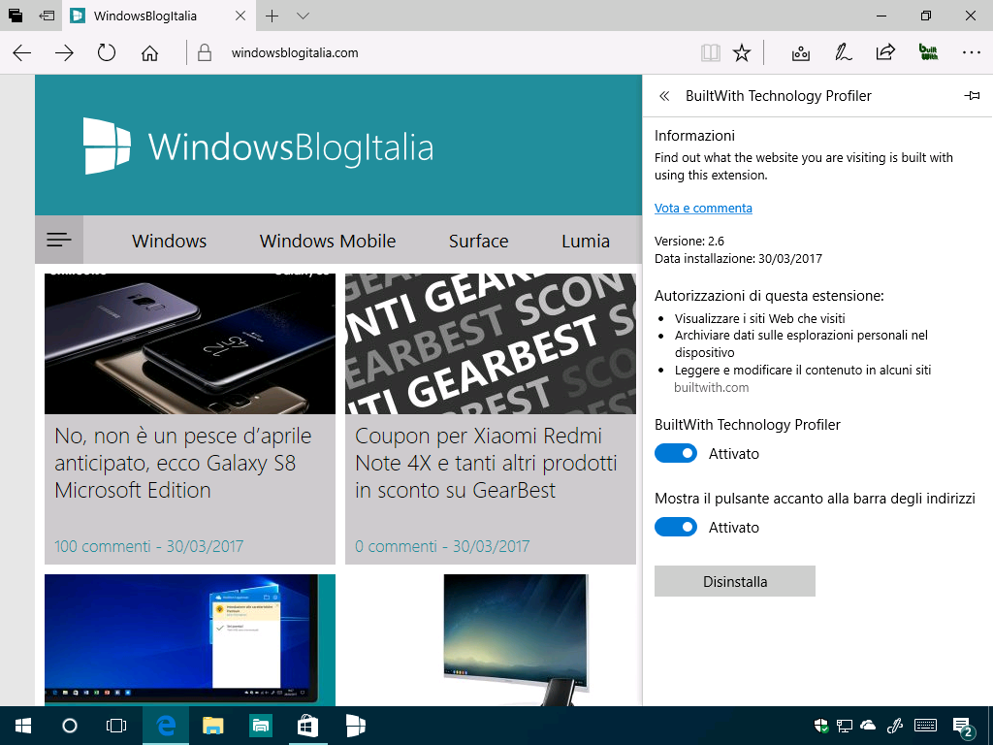The height and width of the screenshot is (745, 993).
Task: Select the Data installazione: 30/03/2017 text
Action: 738,258
